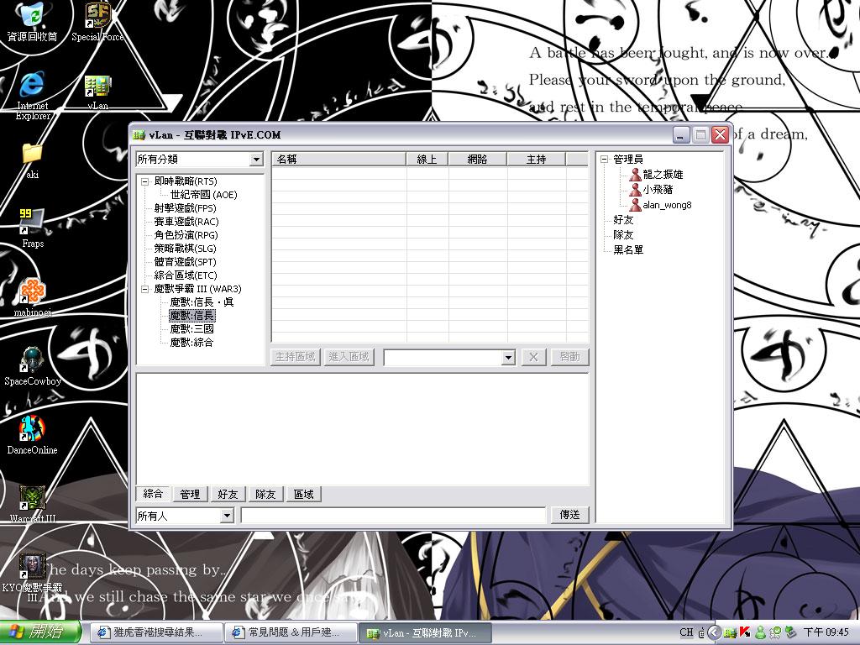The height and width of the screenshot is (645, 860).
Task: Click the user icon beside 小飛豬
Action: click(x=635, y=190)
